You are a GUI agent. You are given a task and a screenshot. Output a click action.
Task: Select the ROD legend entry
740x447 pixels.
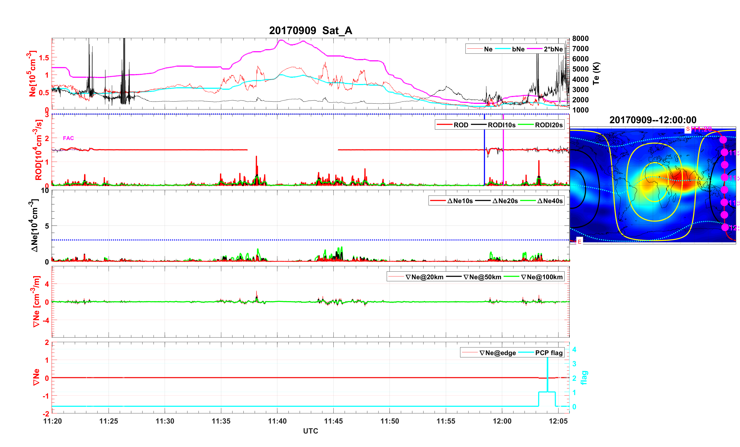(x=461, y=125)
